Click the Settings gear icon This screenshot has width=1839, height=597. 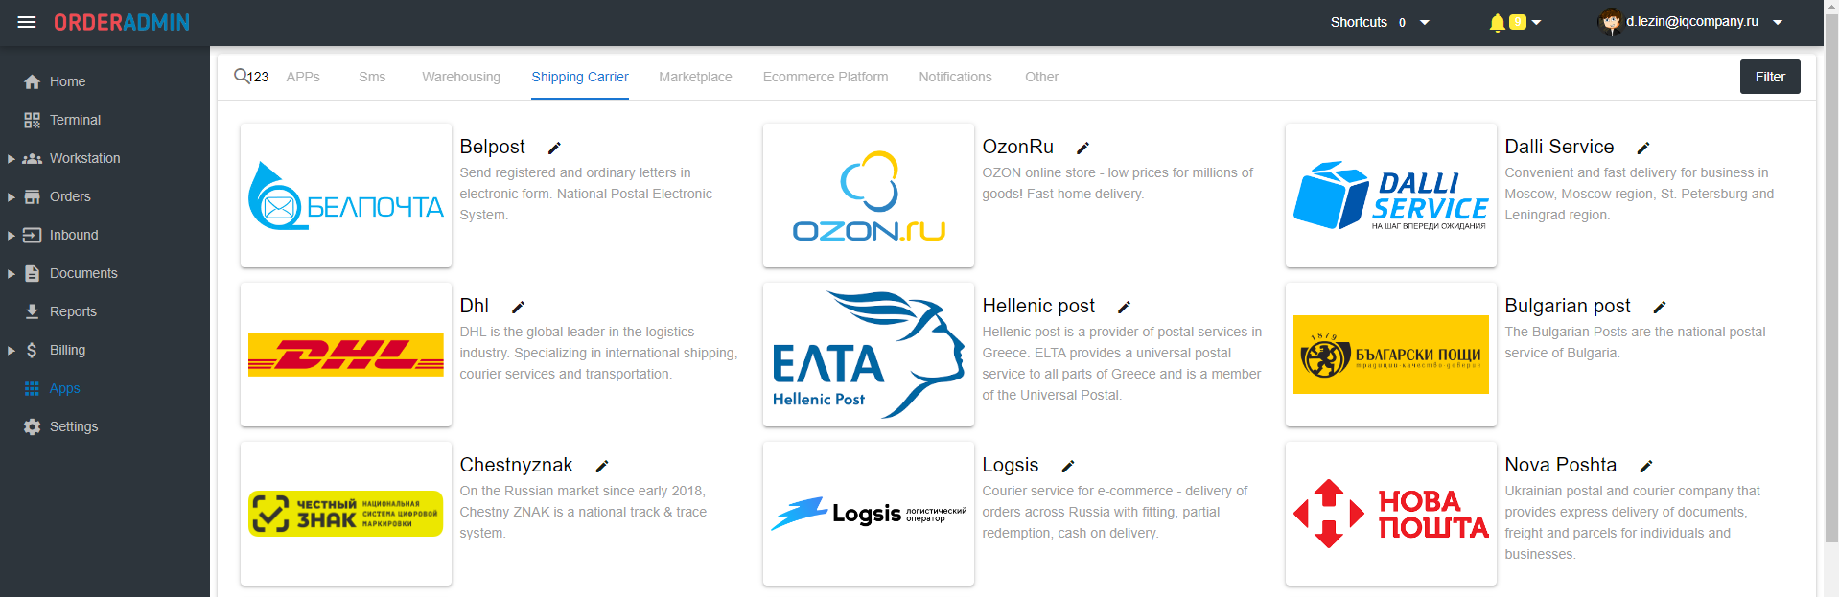32,426
